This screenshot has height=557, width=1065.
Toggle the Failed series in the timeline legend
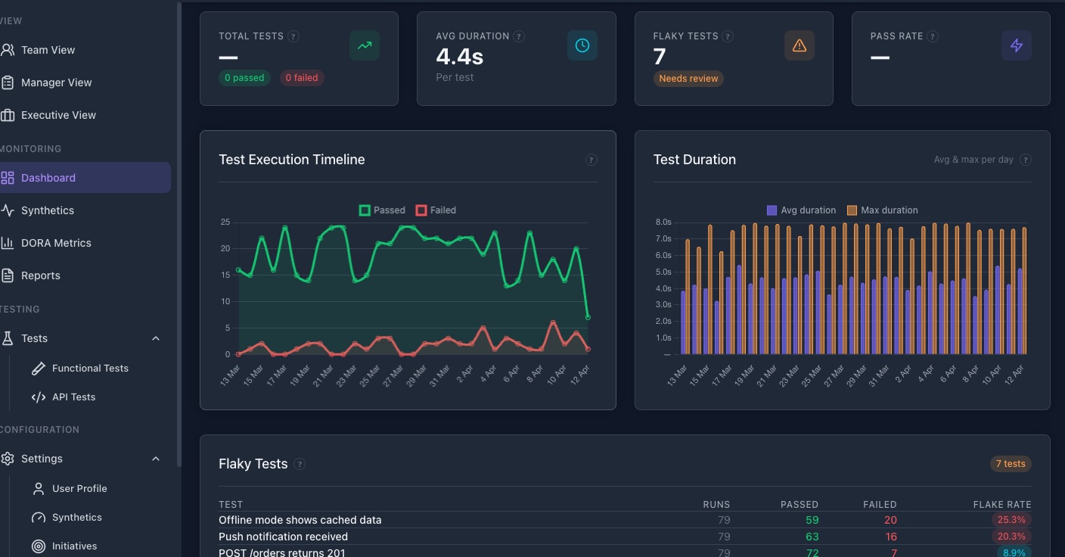[436, 210]
